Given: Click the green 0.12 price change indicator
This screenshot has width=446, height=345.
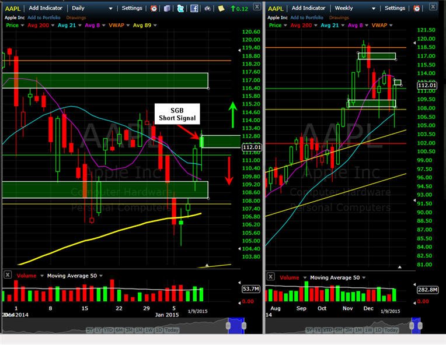Looking at the screenshot, I should (x=239, y=9).
